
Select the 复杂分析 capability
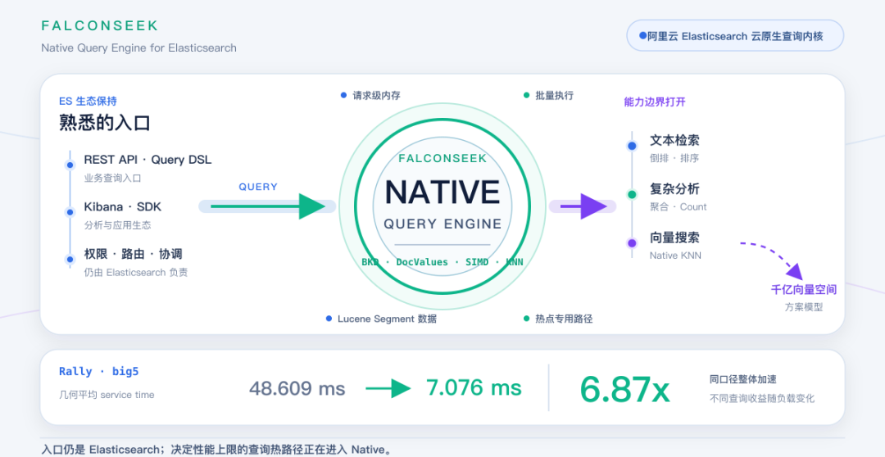click(674, 189)
